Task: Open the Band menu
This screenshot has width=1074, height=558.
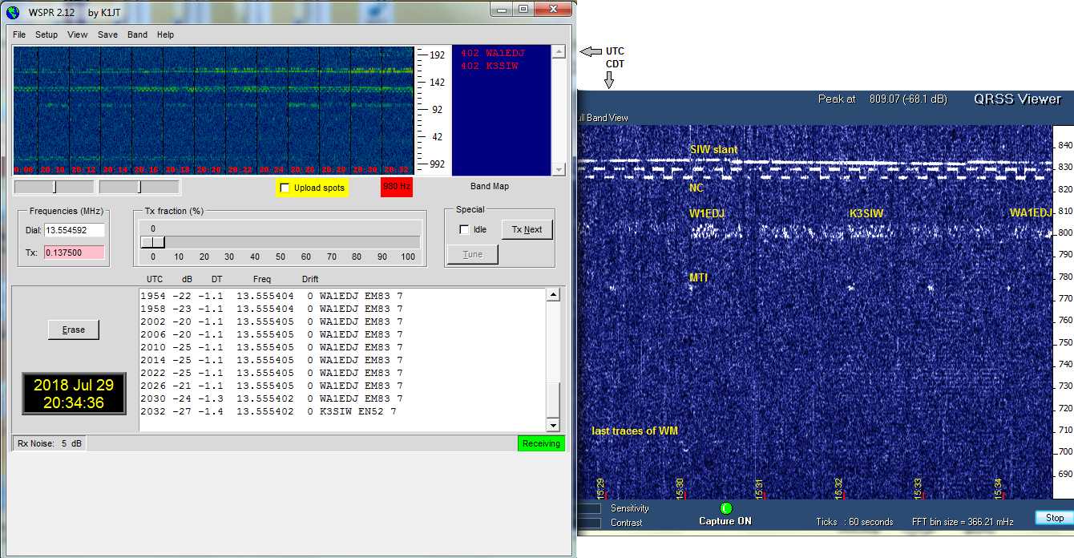Action: 137,34
